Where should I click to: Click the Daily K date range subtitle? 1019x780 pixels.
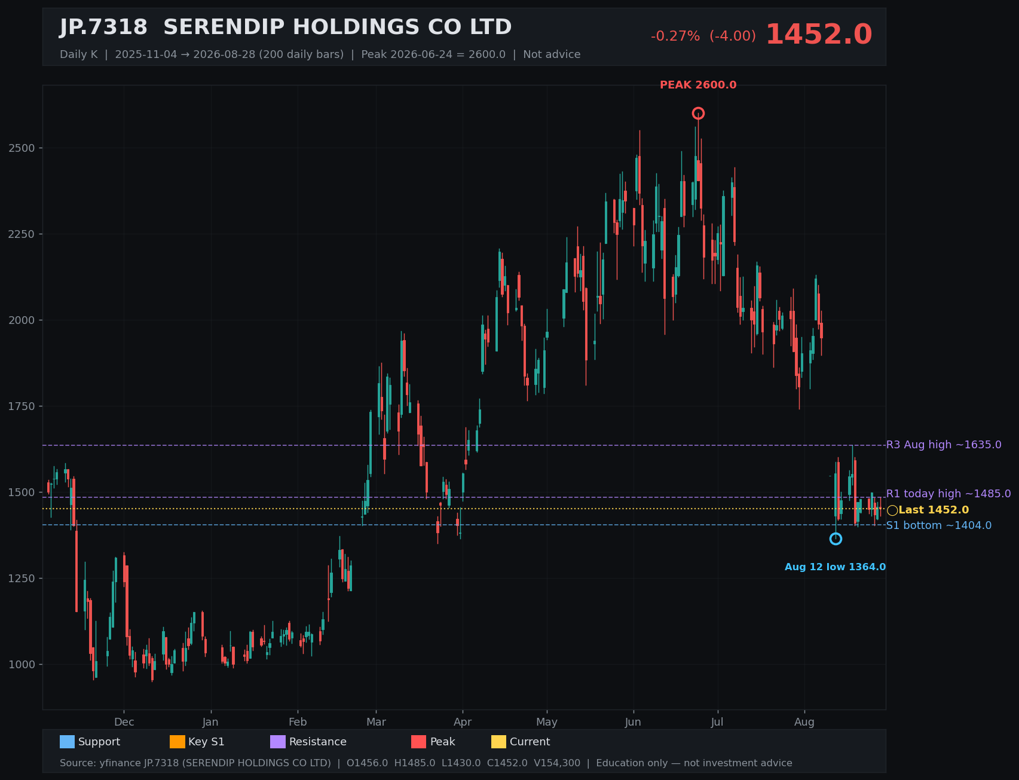tap(320, 54)
